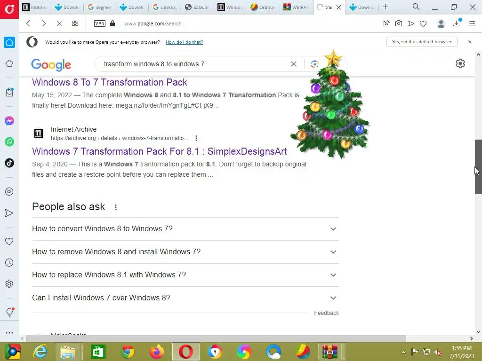The width and height of the screenshot is (482, 361).
Task: Open WhatsApp in the sidebar
Action: click(x=9, y=142)
